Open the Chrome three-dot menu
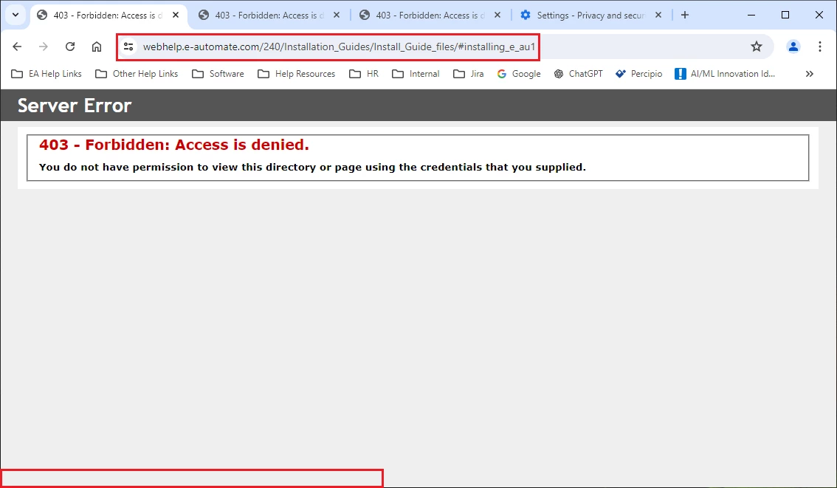This screenshot has height=488, width=837. coord(820,47)
